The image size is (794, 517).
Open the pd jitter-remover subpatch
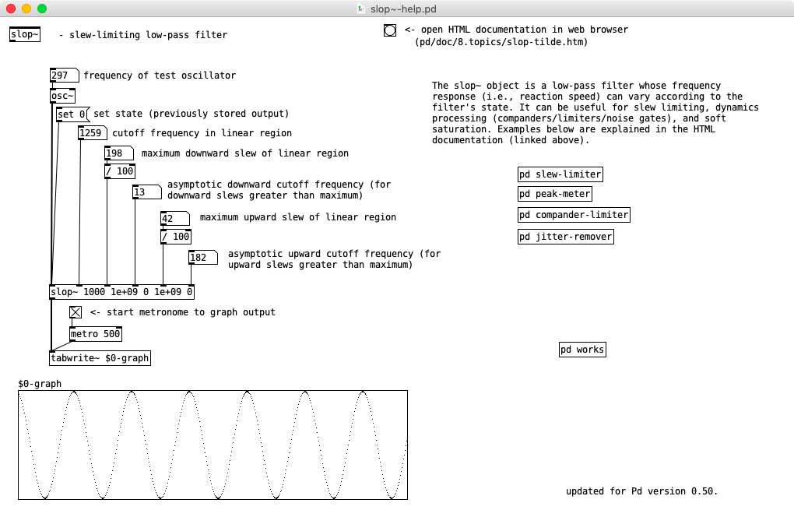(565, 237)
